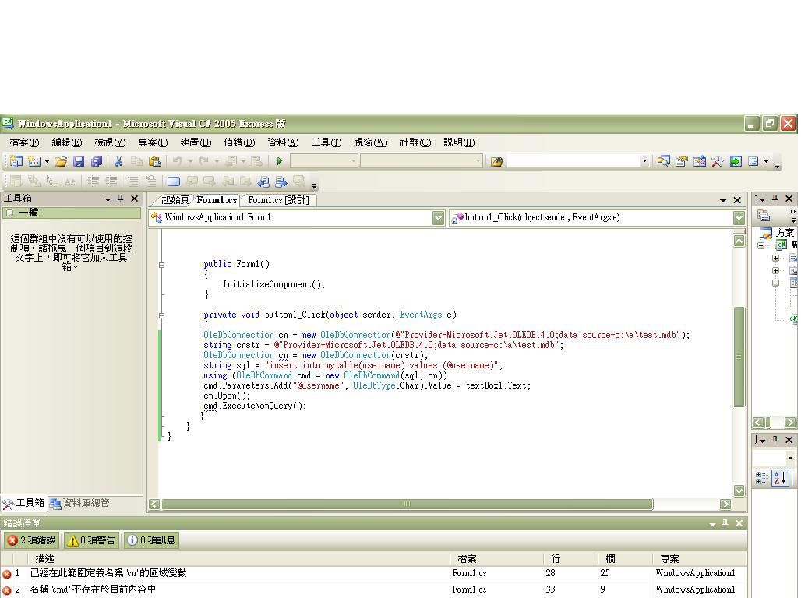
Task: Toggle the 0 項警告 warnings filter
Action: coord(91,540)
